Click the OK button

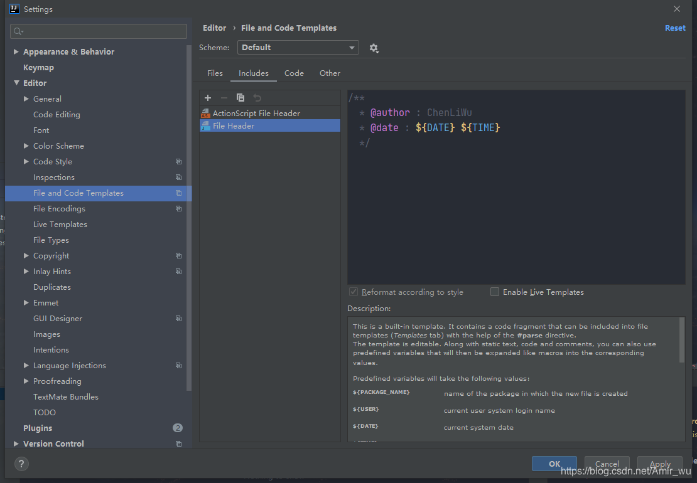tap(554, 464)
